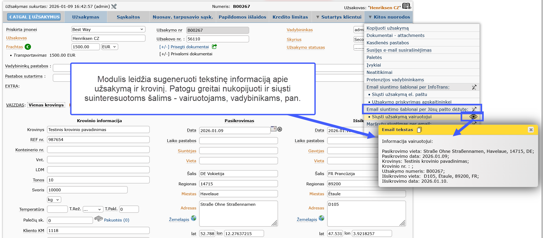Click the Konteinerio nr. input field
This screenshot has height=238, width=543.
click(98, 150)
